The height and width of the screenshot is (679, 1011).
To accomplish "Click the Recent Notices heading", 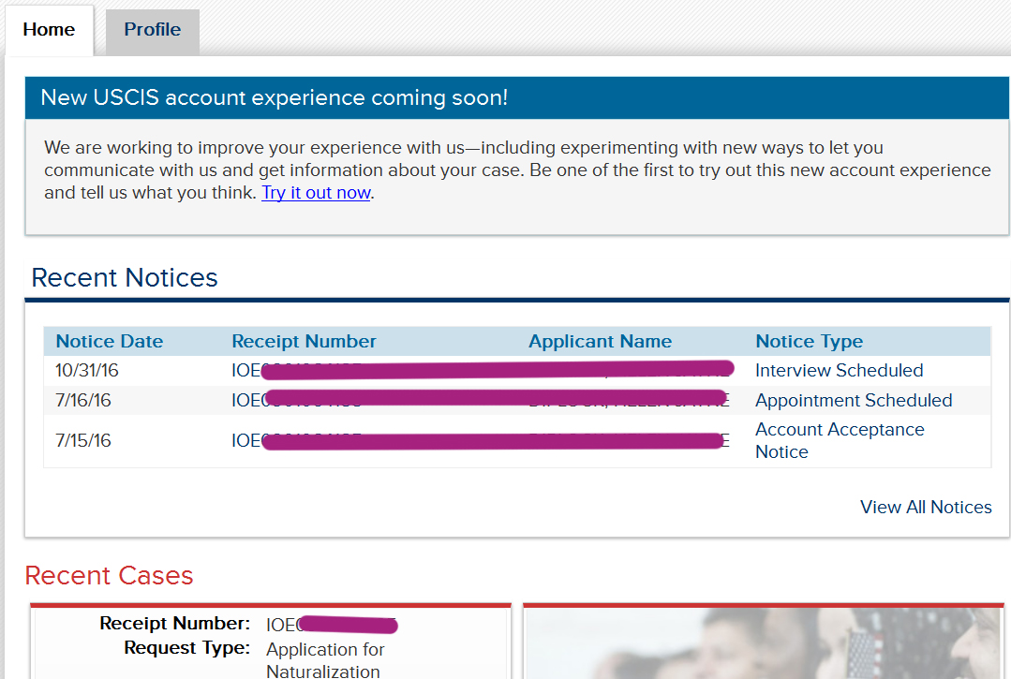I will click(x=125, y=278).
